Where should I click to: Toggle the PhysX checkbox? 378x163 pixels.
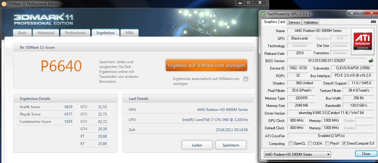[x=327, y=143]
